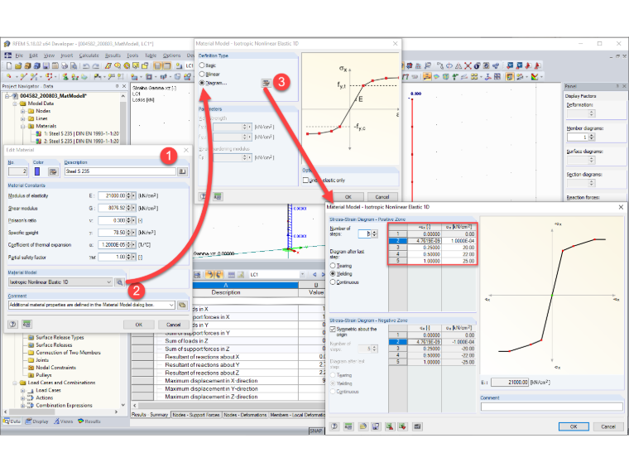This screenshot has width=629, height=472.
Task: Select the Basic definition type radio
Action: tap(202, 65)
